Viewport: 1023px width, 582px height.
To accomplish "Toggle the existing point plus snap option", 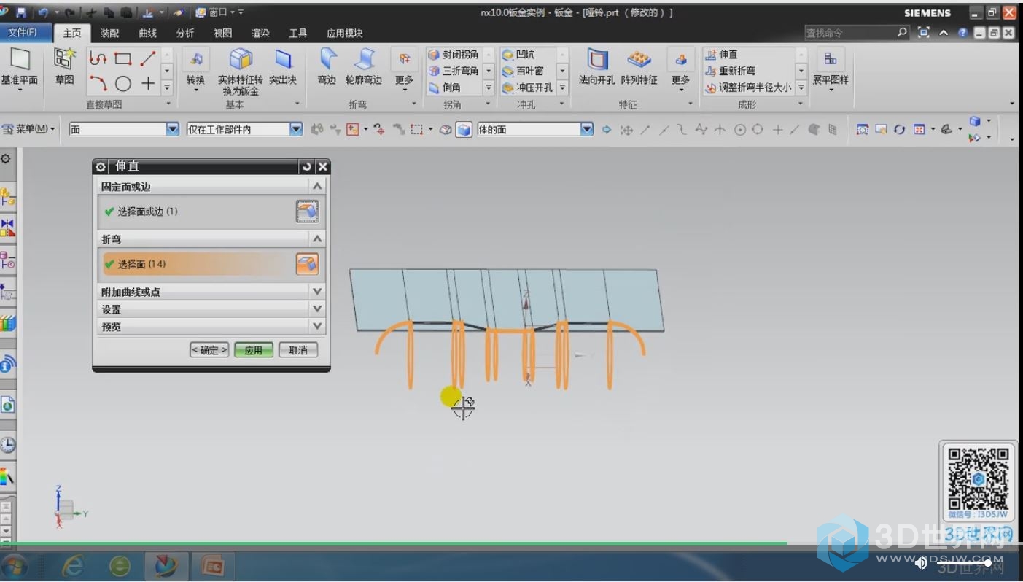I will pyautogui.click(x=777, y=129).
